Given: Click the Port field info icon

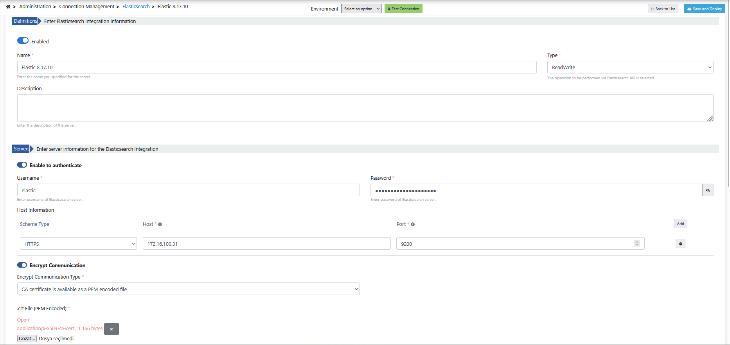Looking at the screenshot, I should coord(413,224).
